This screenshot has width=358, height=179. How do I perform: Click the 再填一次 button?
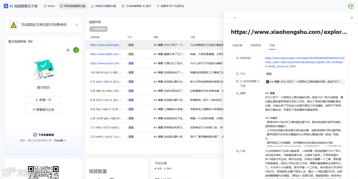[x=43, y=100]
